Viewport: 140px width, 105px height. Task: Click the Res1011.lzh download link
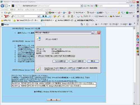[x=16, y=83]
